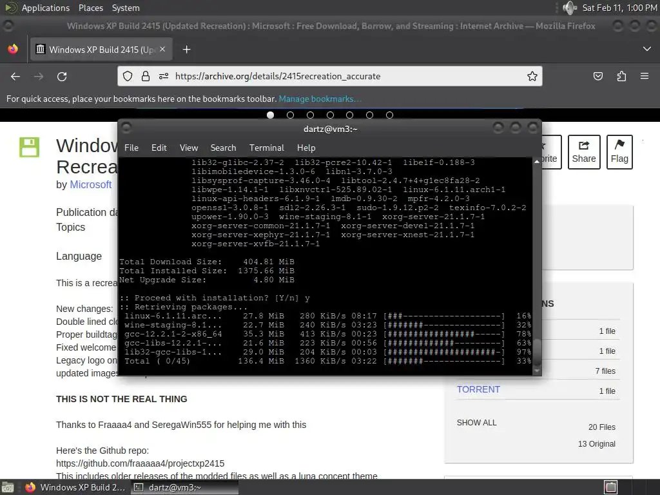Screen dimensions: 660x495
Task: Open the Terminal menu in terminal window
Action: (266, 148)
